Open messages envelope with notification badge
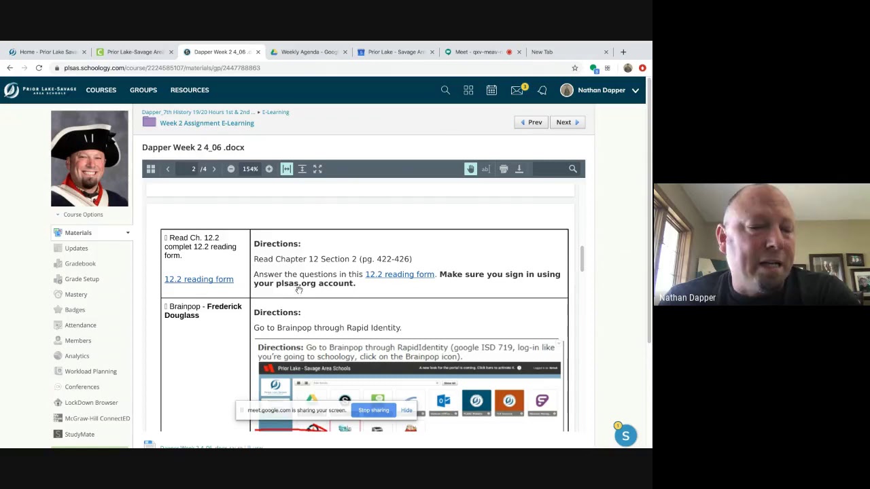870x489 pixels. click(x=518, y=90)
